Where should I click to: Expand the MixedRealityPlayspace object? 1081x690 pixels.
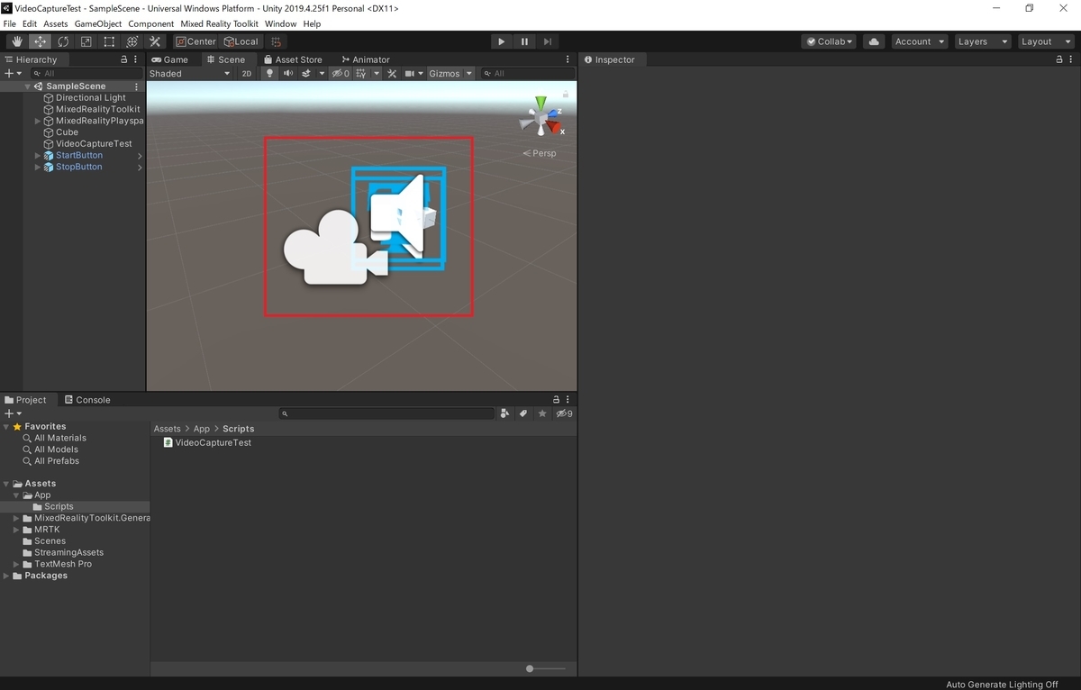[x=38, y=121]
